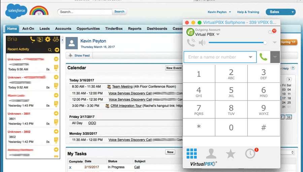This screenshot has width=303, height=172.
Task: Open contacts tab in VirtualPBX softphone
Action: pos(211,154)
